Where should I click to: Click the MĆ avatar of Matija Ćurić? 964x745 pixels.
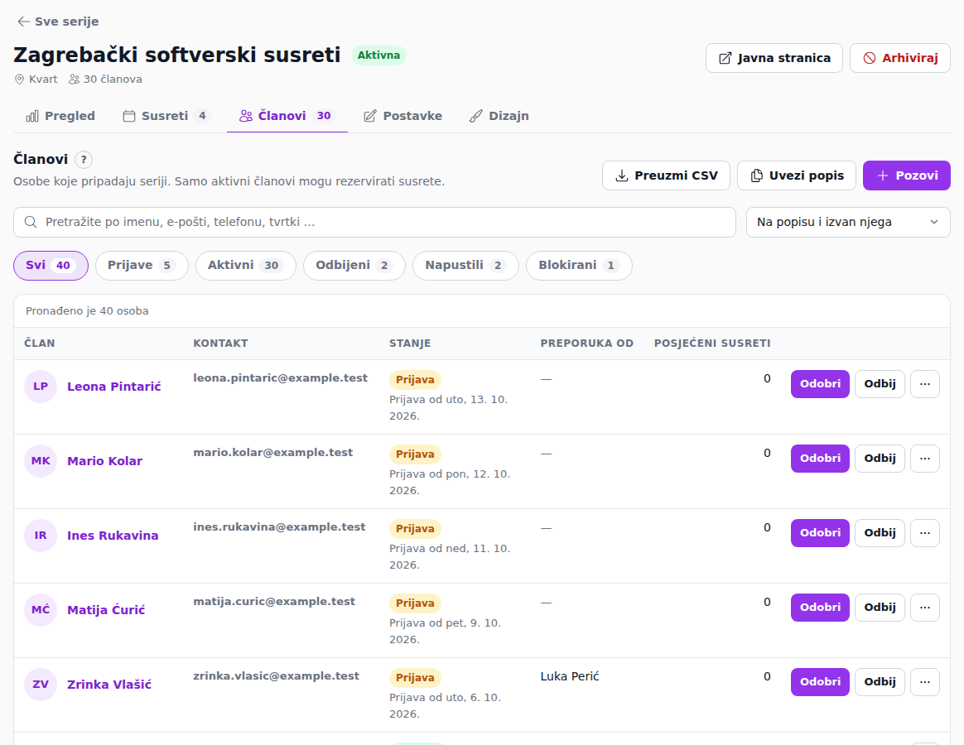coord(41,610)
